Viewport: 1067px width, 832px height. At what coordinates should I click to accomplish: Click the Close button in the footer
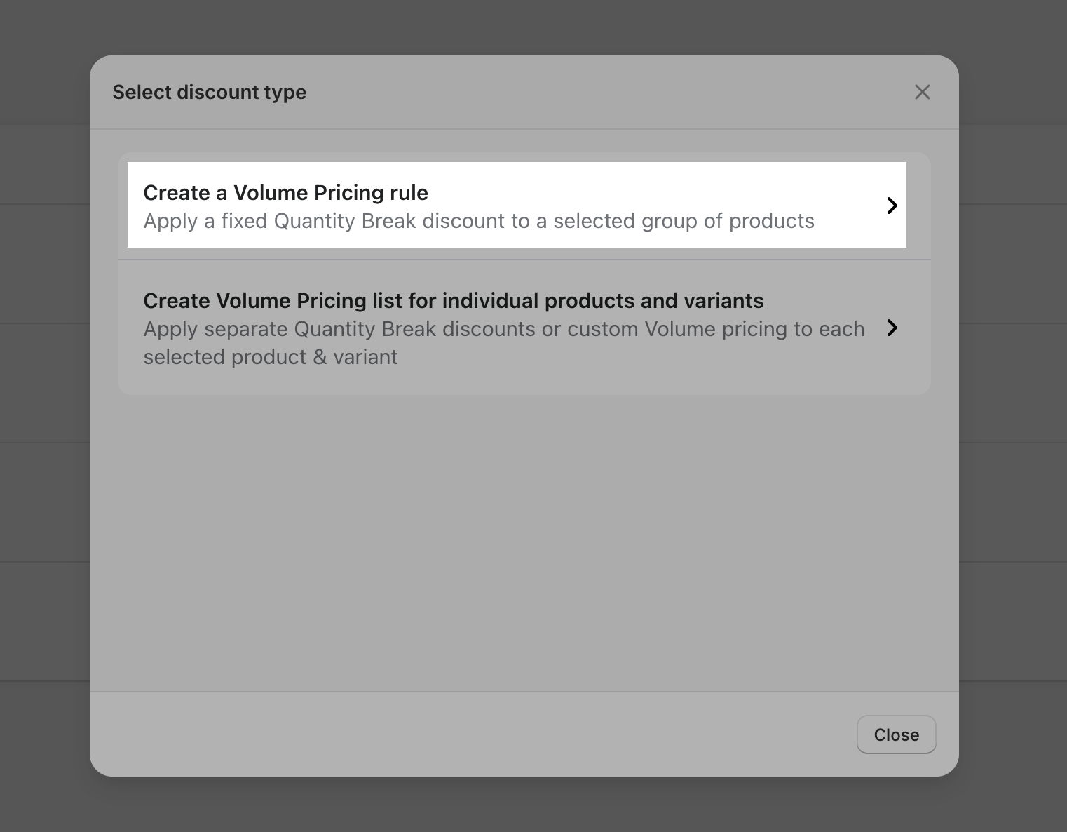point(896,734)
